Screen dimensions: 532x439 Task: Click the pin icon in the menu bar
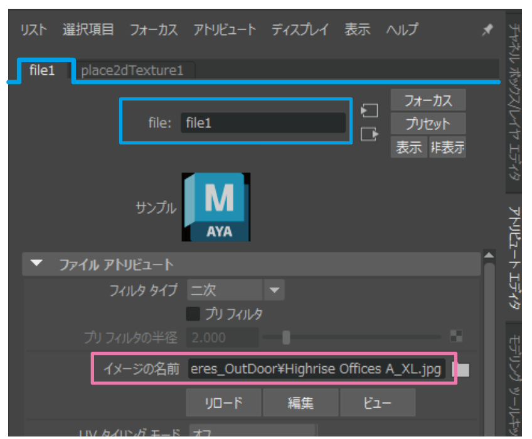tap(487, 30)
